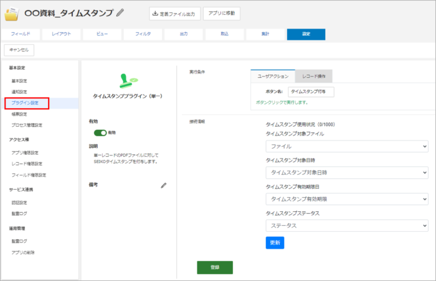Open 帳票設定 in the sidebar
The image size is (436, 281).
pos(19,114)
